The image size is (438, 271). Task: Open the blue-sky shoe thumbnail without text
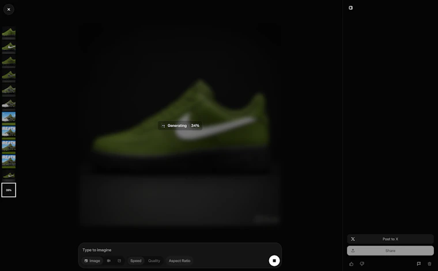pos(9,118)
